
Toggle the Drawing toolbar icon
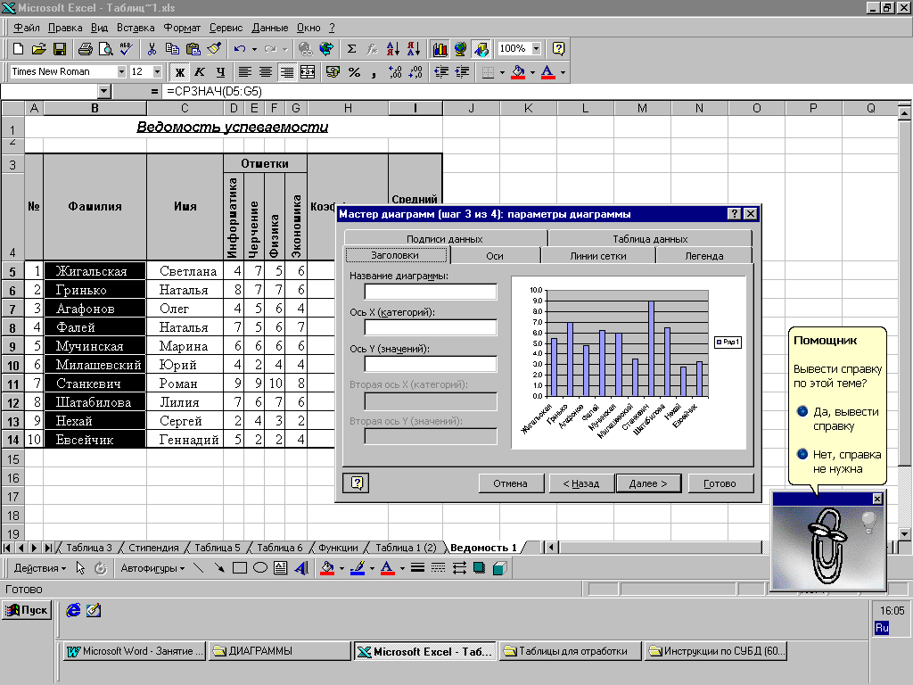(x=481, y=49)
